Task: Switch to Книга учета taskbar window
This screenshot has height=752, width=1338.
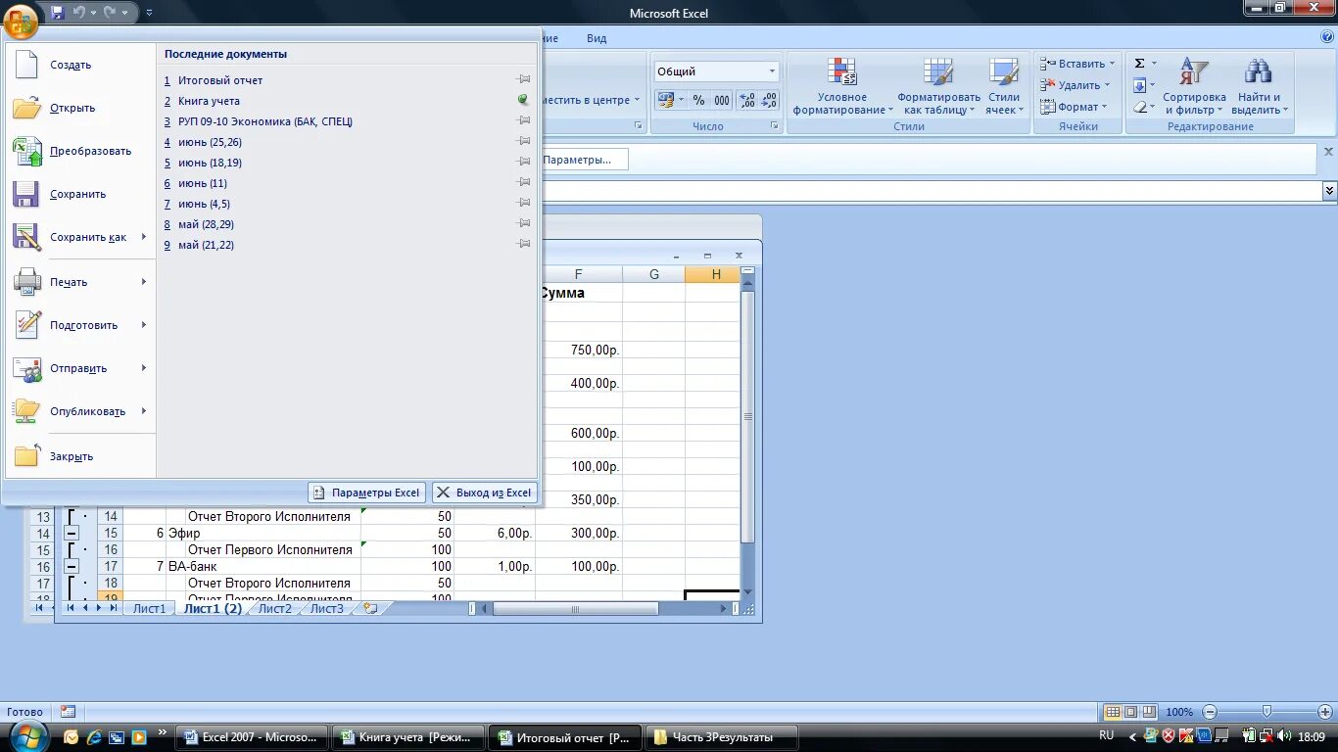Action: coord(409,737)
